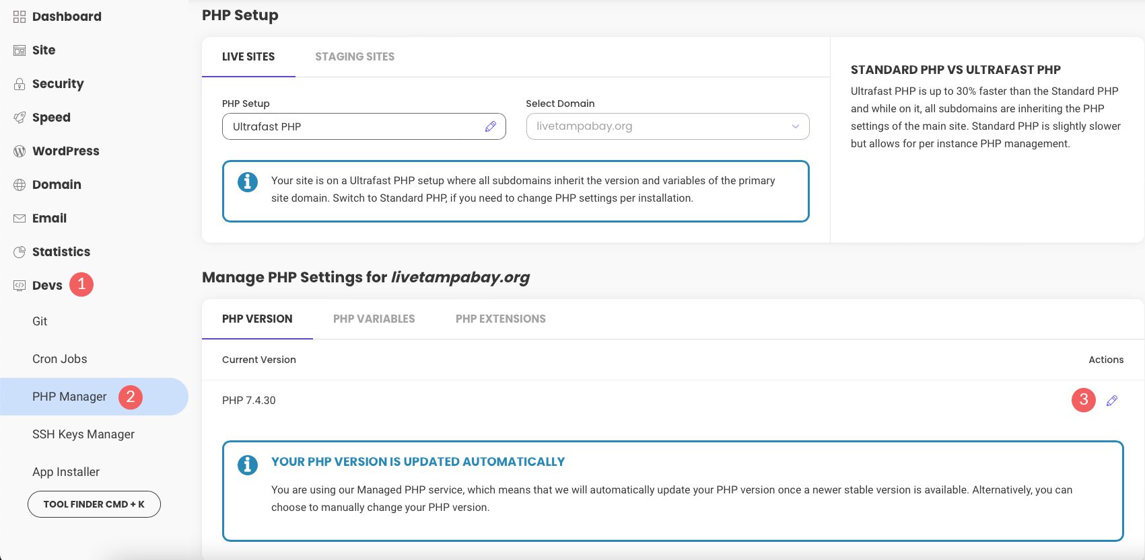Expand the Site sidebar section
The width and height of the screenshot is (1145, 560).
pos(43,50)
